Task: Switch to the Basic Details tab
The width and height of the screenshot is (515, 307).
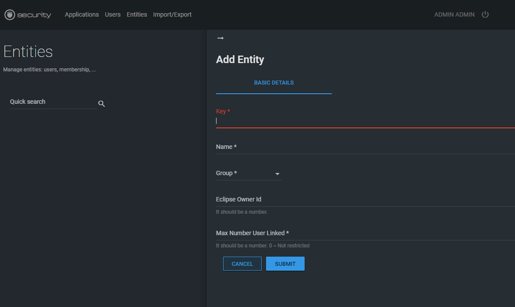Action: 273,83
